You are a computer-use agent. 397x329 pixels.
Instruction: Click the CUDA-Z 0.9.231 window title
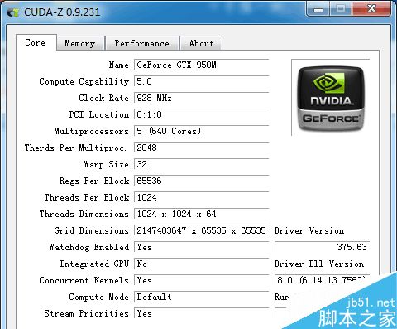point(62,12)
